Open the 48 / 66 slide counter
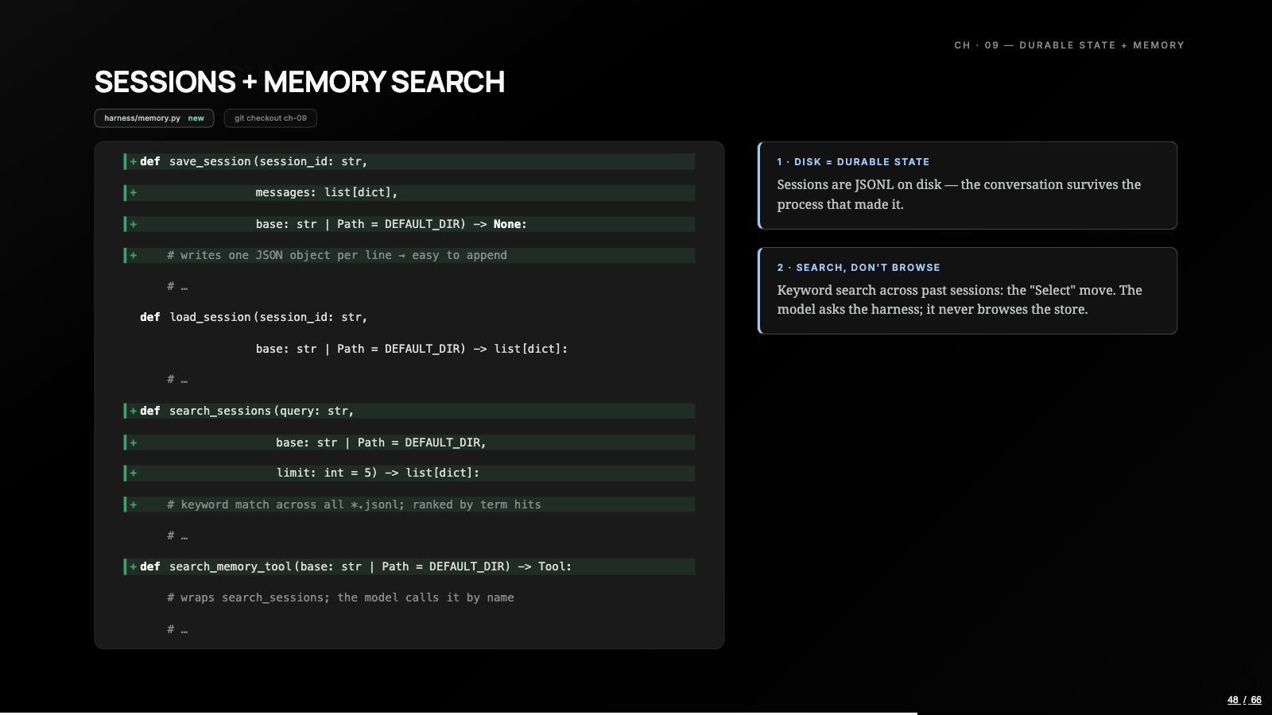 tap(1244, 700)
